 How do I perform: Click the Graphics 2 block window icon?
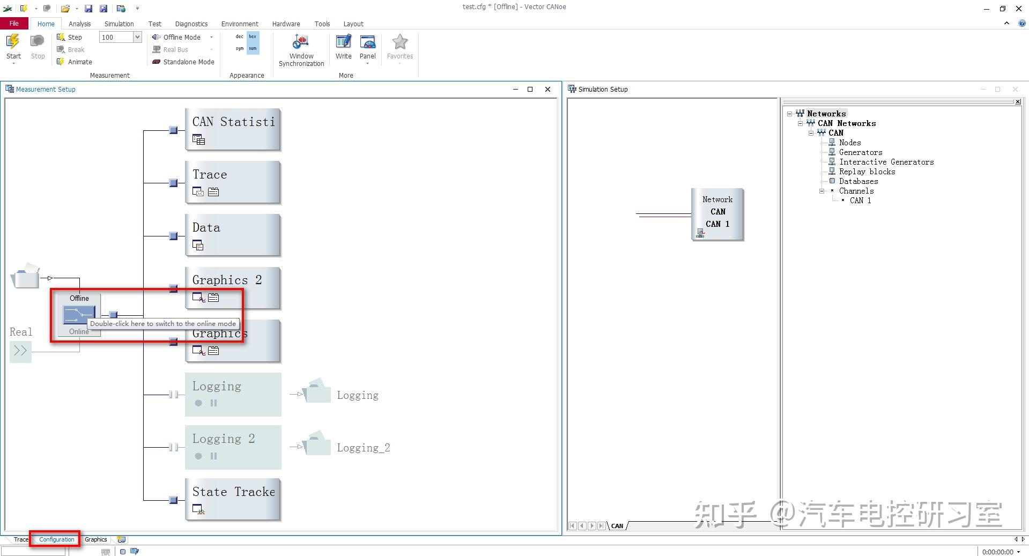(198, 298)
